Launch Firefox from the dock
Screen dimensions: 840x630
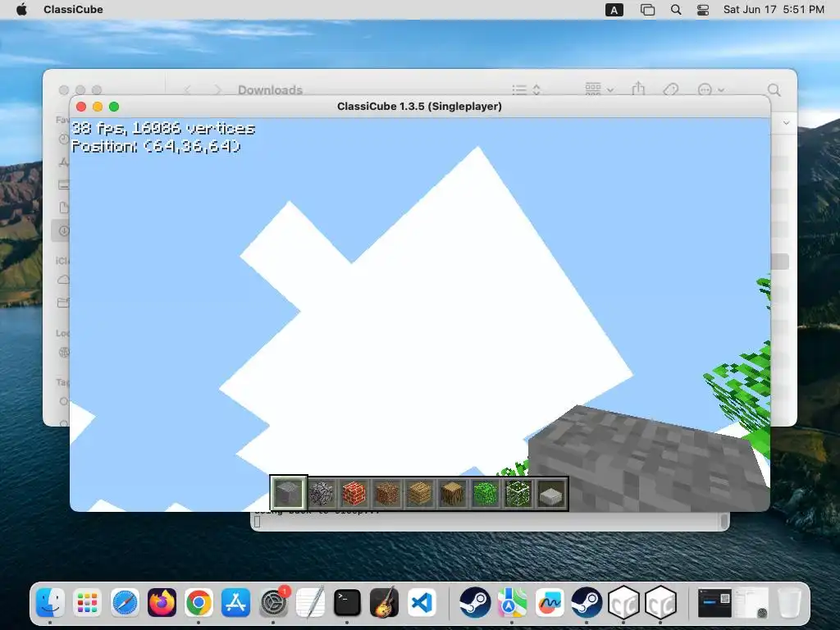click(162, 602)
